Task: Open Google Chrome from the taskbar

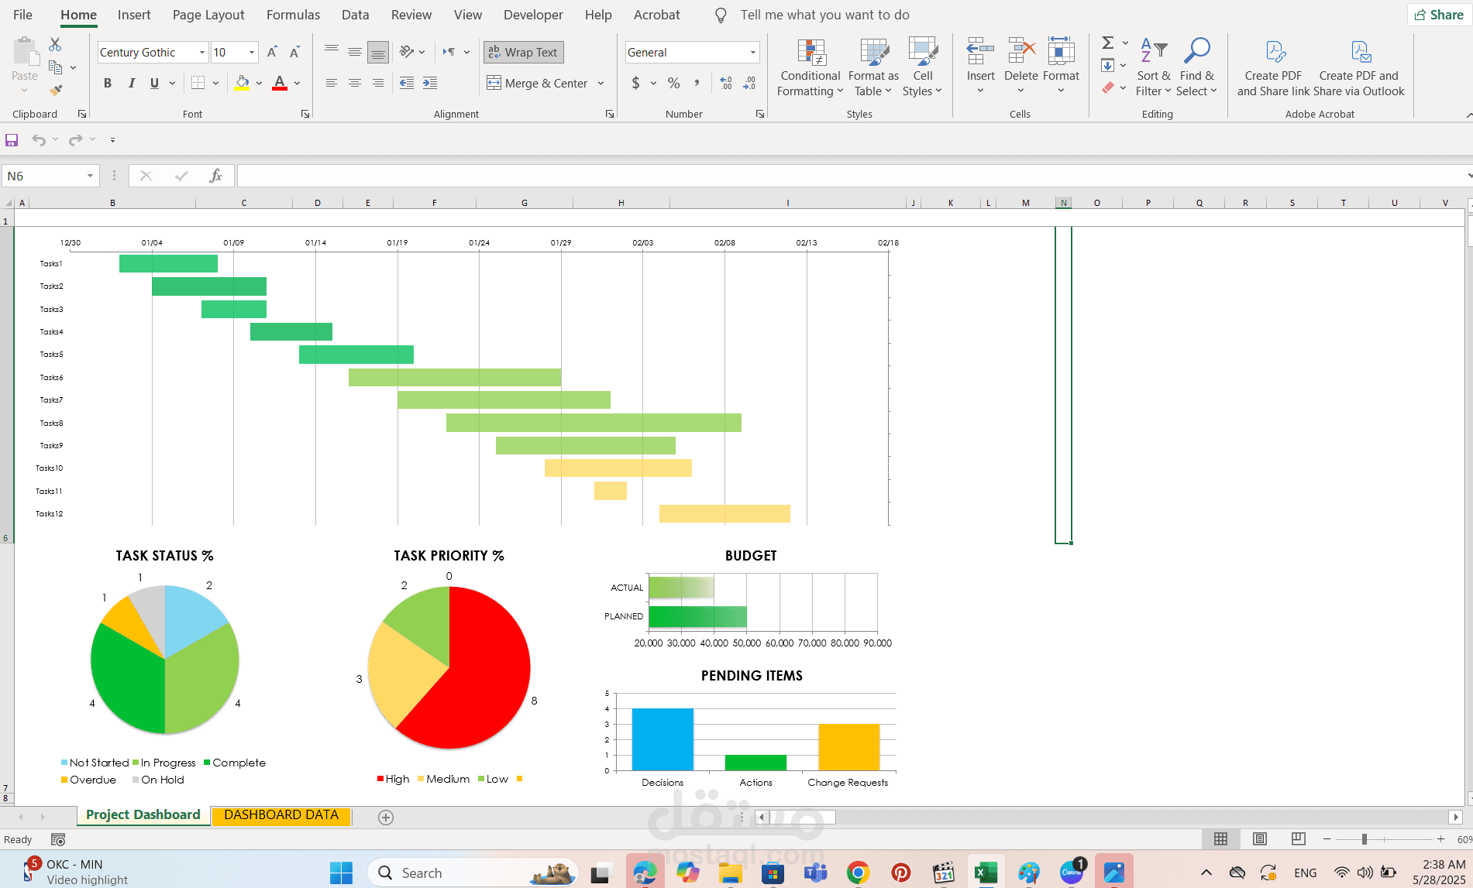Action: (858, 873)
